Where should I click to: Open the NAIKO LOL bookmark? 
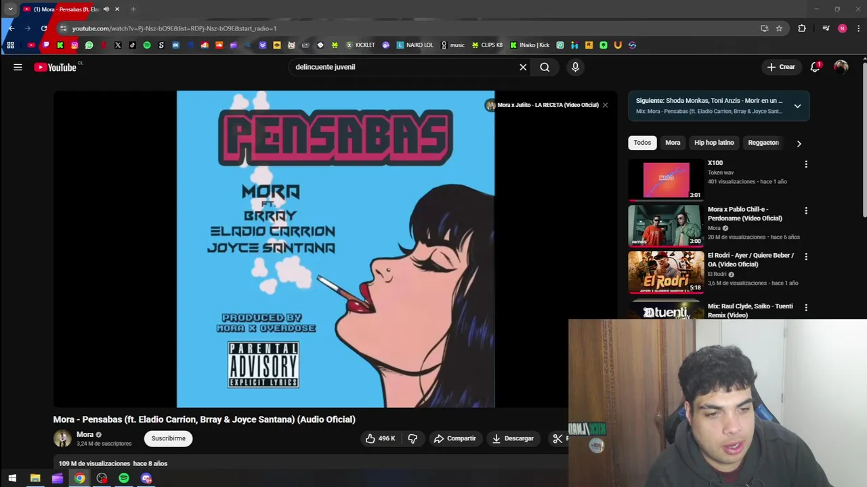(415, 45)
